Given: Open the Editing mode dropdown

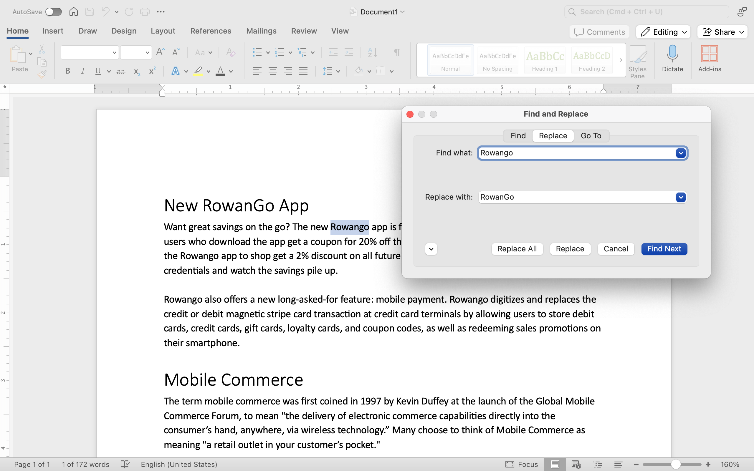Looking at the screenshot, I should (x=663, y=32).
